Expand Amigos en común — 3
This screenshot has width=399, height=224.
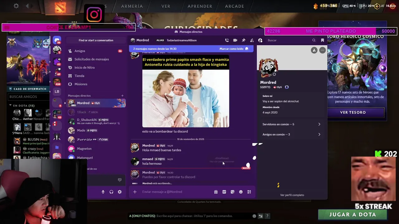point(291,134)
